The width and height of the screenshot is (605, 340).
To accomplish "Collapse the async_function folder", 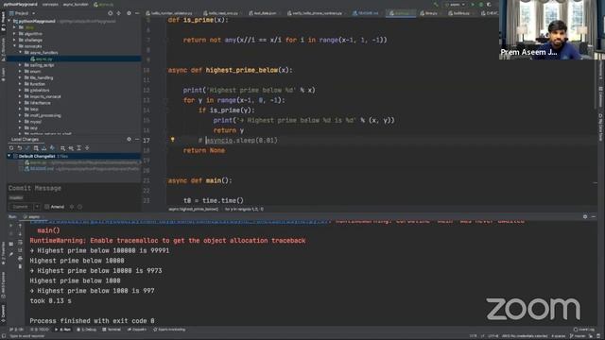I will (20, 53).
